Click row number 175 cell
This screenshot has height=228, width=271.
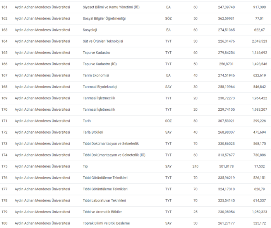(5, 166)
